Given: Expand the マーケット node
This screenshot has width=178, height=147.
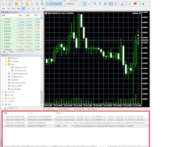Looking at the screenshot, I should [3, 98].
